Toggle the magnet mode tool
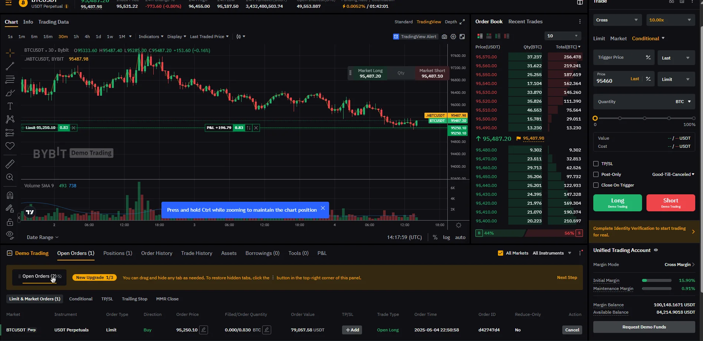The height and width of the screenshot is (341, 703). click(10, 195)
